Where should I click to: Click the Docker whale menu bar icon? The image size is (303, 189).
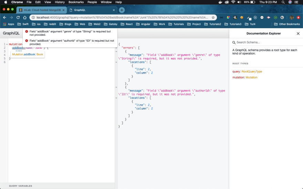coord(220,2)
